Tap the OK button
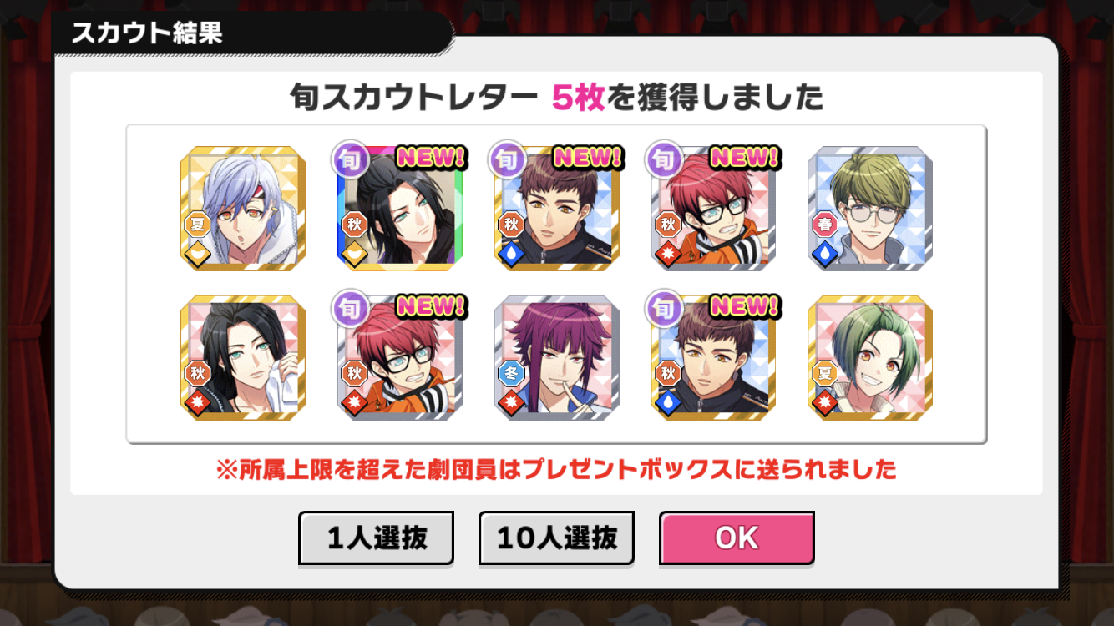Screen dimensions: 1114x626 tap(737, 538)
